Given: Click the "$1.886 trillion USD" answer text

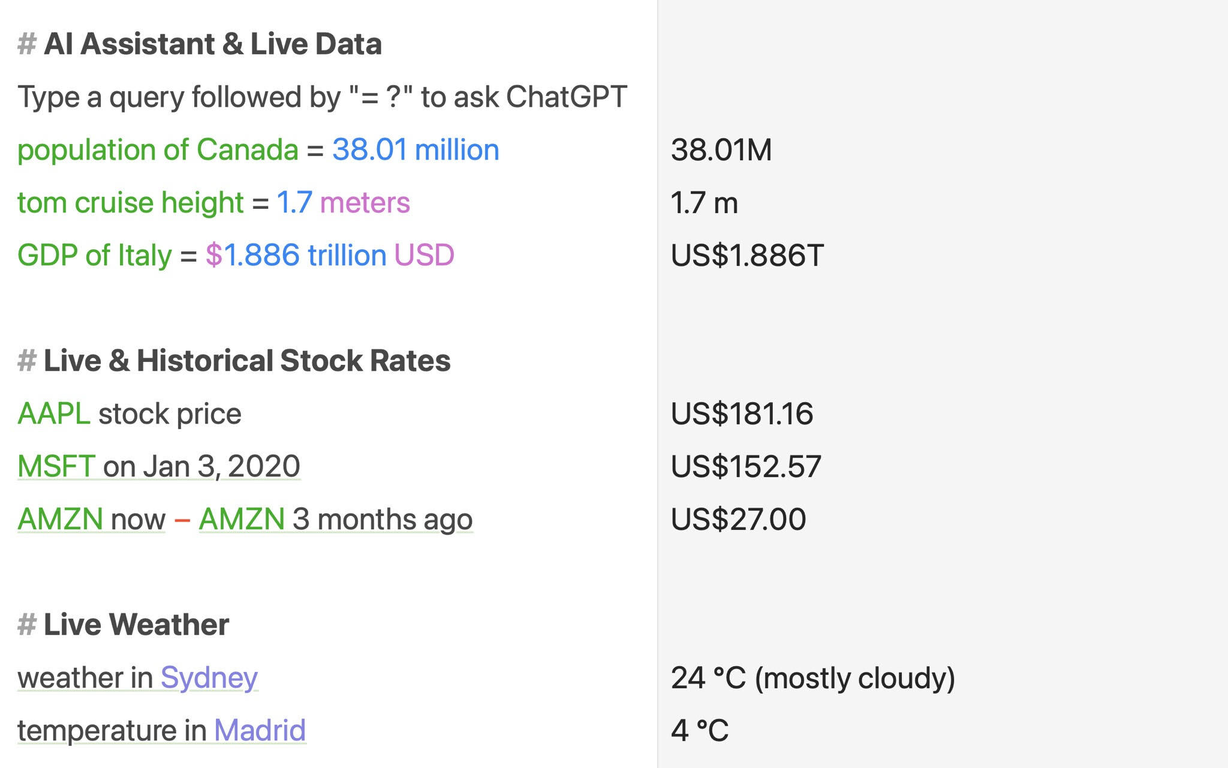Looking at the screenshot, I should (x=330, y=256).
